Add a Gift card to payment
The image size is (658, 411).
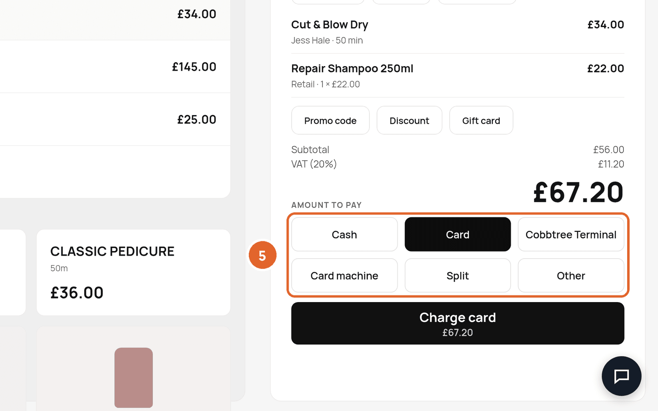pyautogui.click(x=481, y=120)
